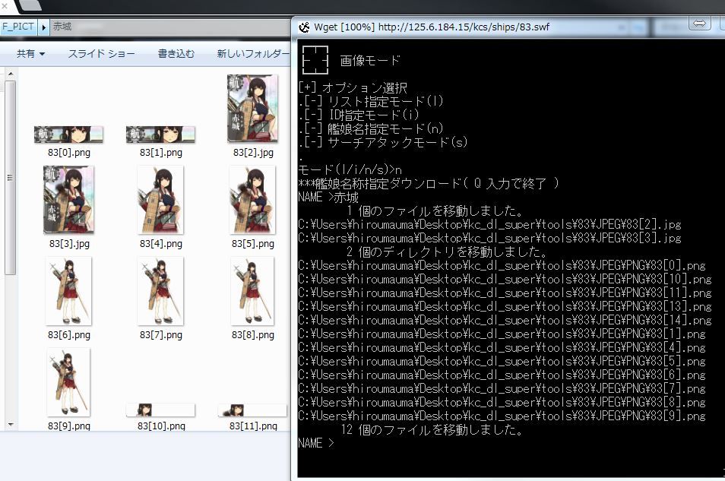
Task: Click the モード(l/i/n/s)>n prompt line
Action: click(x=350, y=169)
